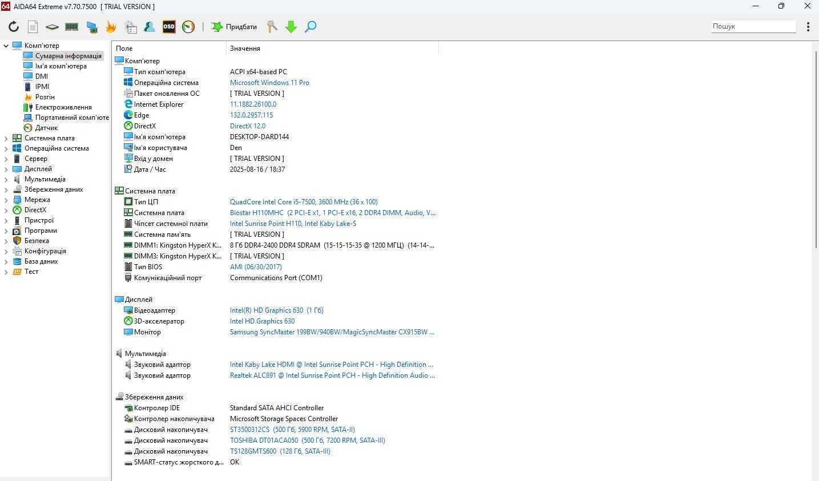
Task: Open the report checklist toolbar icon
Action: tap(131, 27)
